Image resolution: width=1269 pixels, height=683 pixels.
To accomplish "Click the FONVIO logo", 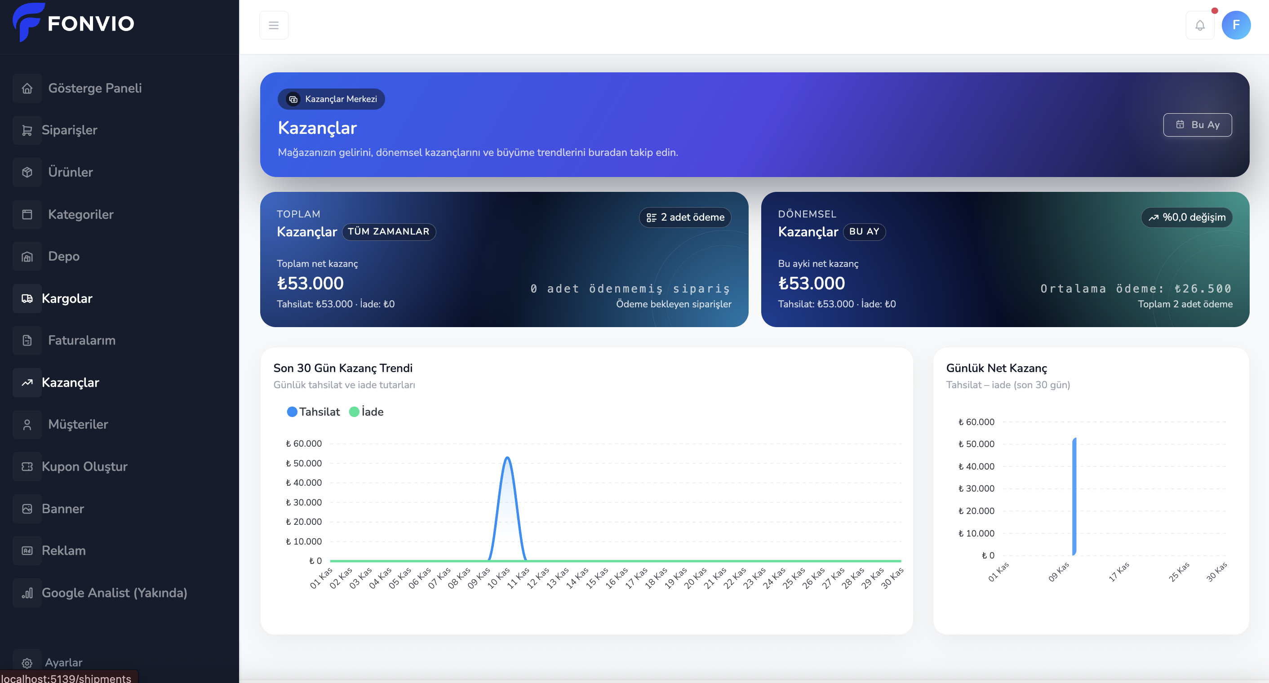I will [x=74, y=22].
